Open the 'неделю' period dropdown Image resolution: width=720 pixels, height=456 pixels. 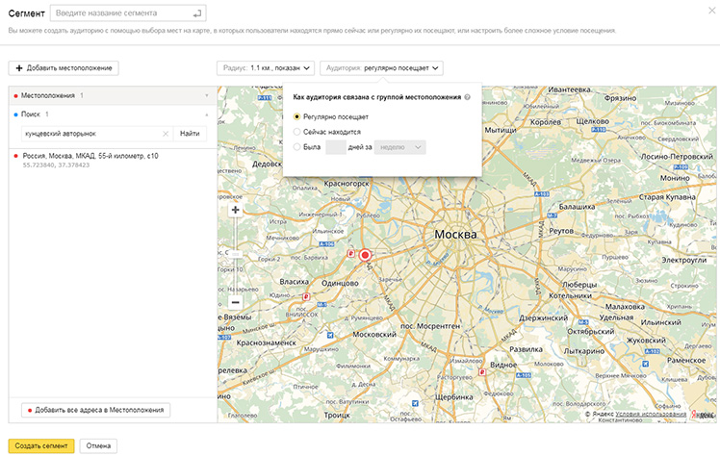(400, 147)
